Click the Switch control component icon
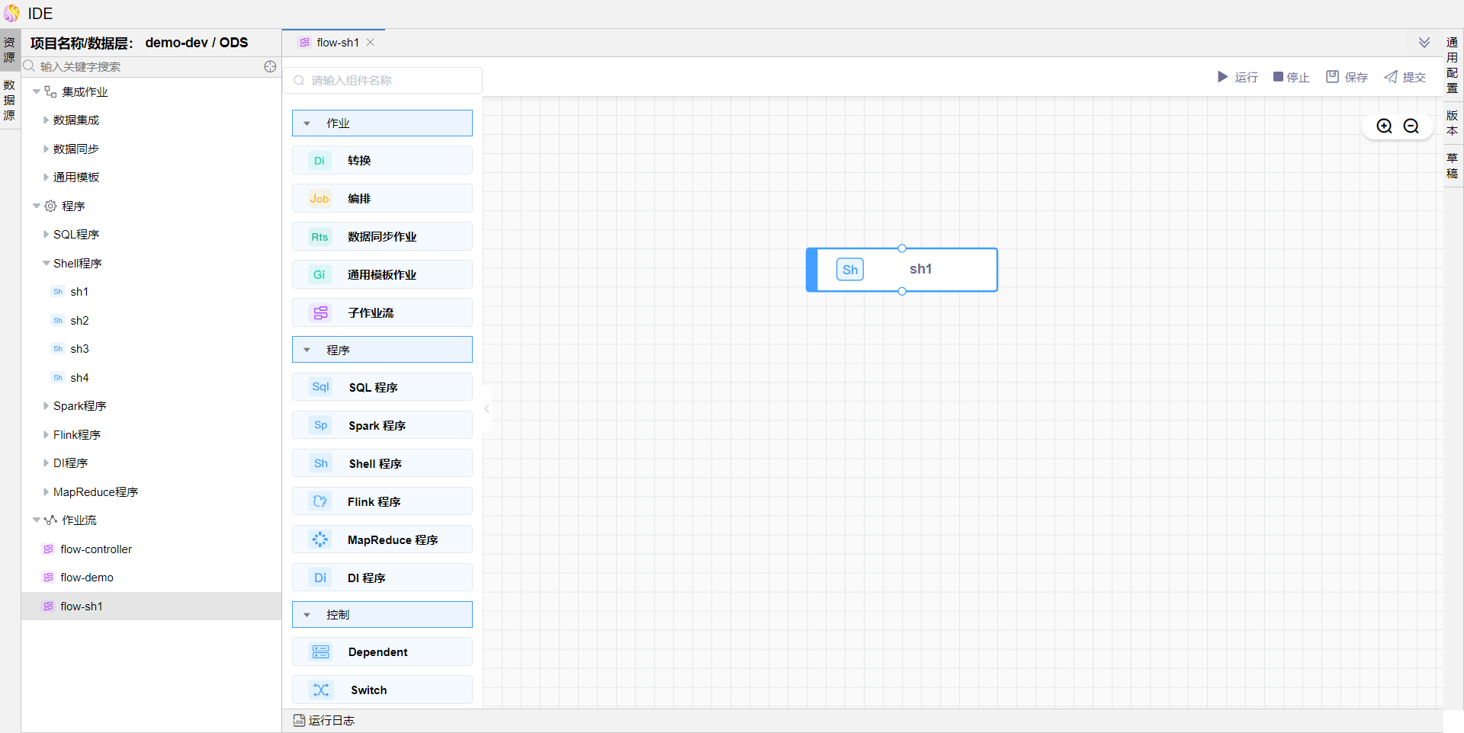 (321, 690)
